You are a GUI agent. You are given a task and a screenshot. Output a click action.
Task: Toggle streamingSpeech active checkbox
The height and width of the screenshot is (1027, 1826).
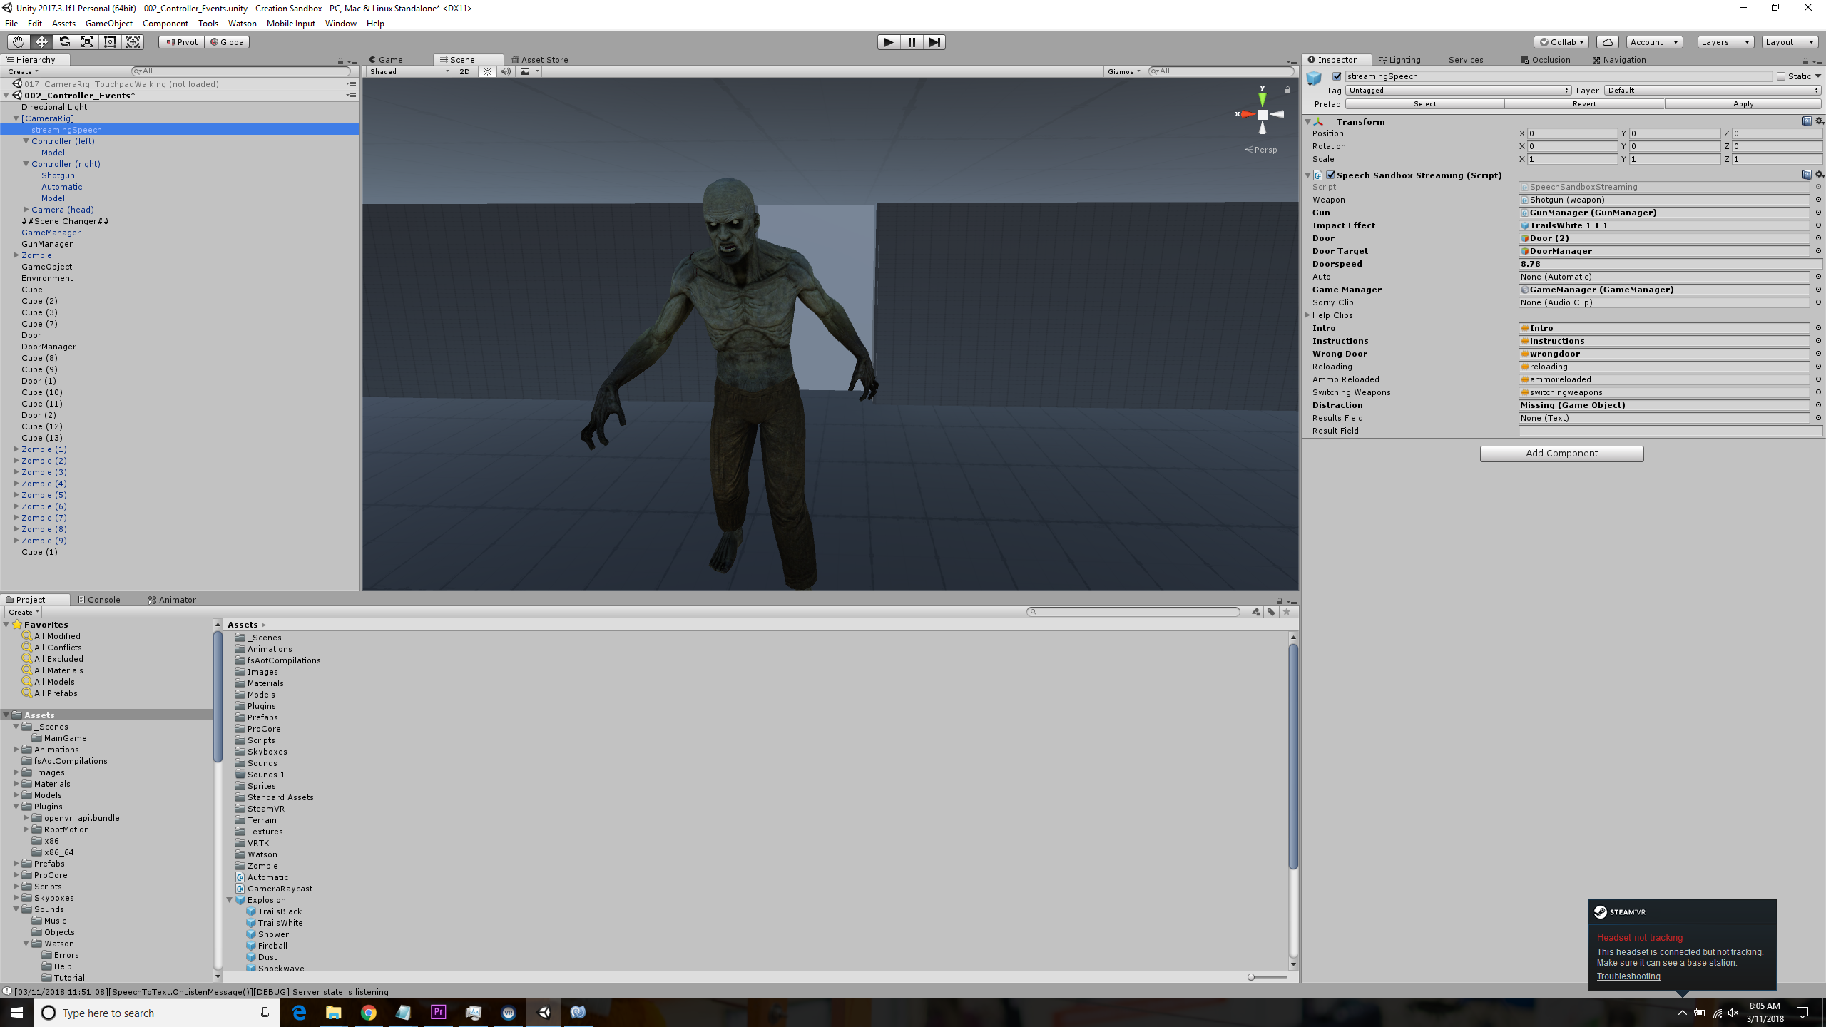click(1337, 76)
